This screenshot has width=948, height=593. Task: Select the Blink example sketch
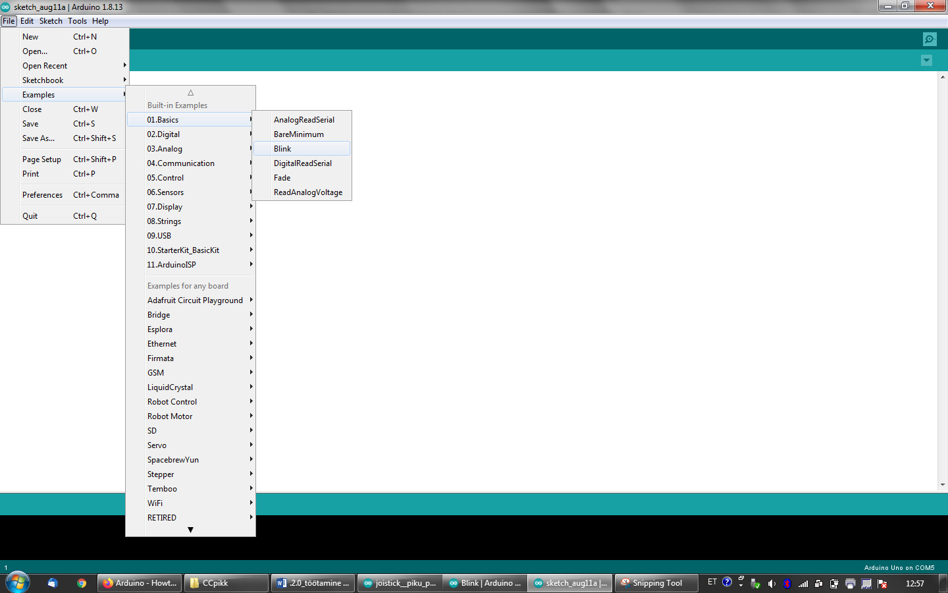(x=283, y=149)
